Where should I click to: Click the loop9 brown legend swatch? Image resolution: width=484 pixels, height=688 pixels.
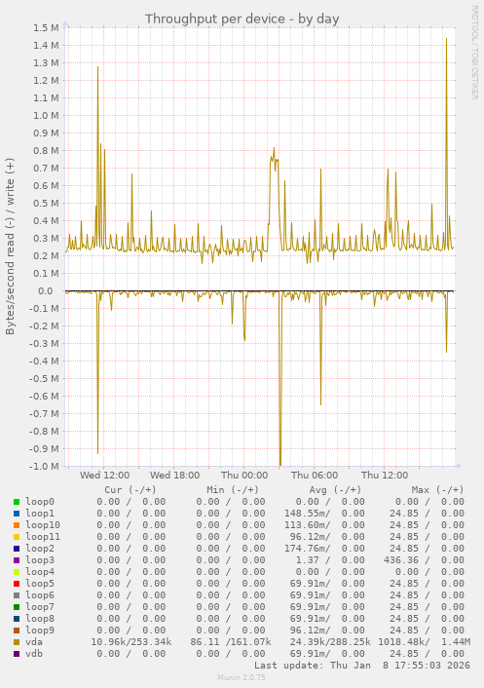[x=17, y=631]
